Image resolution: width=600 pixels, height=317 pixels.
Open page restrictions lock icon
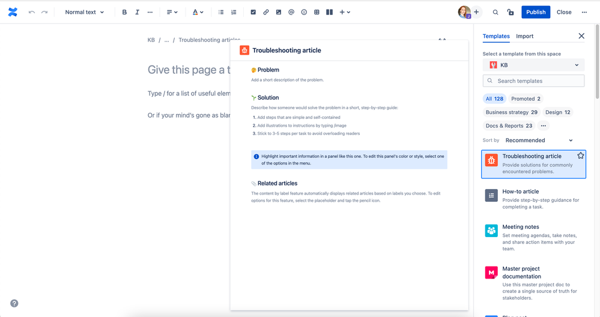[x=510, y=12]
